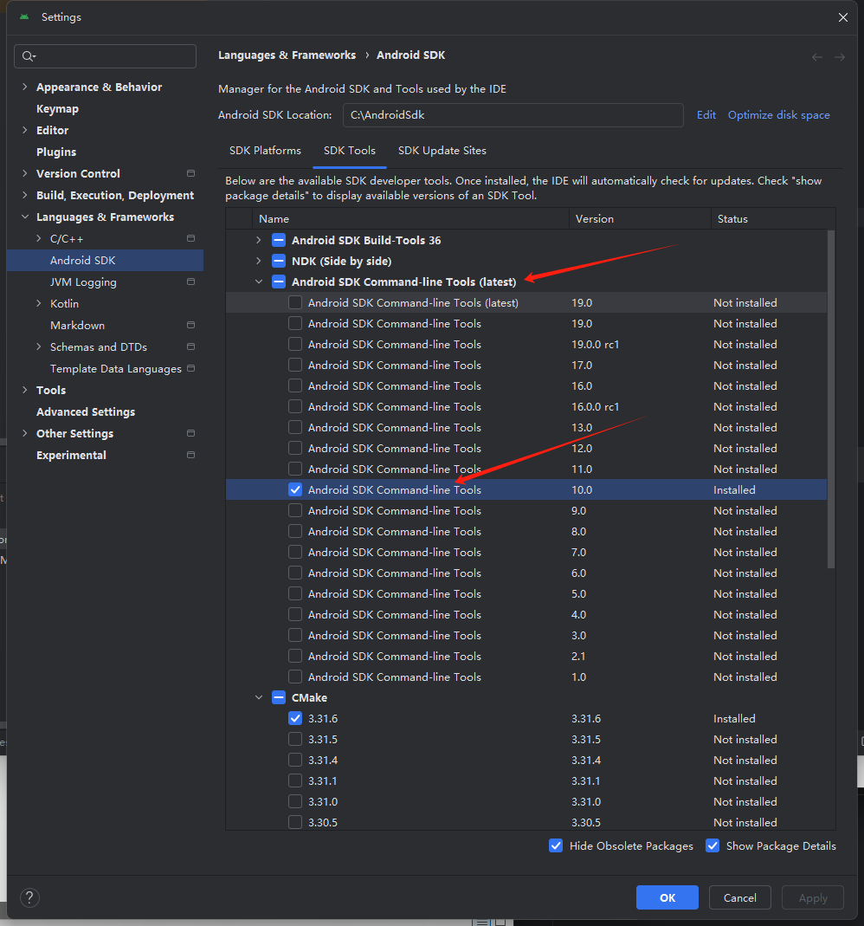Click the Android SDK Location field
Viewport: 864px width, 926px height.
[513, 115]
